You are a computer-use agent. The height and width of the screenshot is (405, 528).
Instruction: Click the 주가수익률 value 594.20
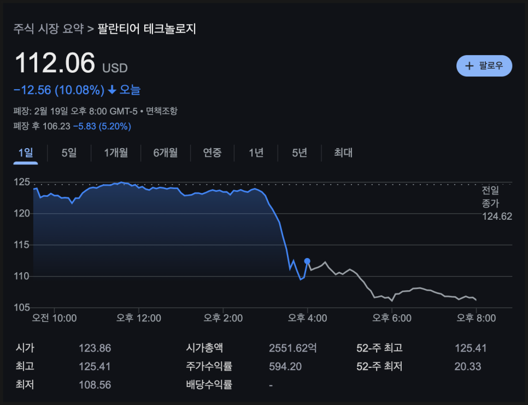pos(285,366)
